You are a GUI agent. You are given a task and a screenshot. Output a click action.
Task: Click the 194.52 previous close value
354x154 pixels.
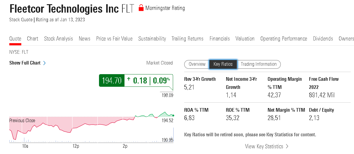[167, 121]
